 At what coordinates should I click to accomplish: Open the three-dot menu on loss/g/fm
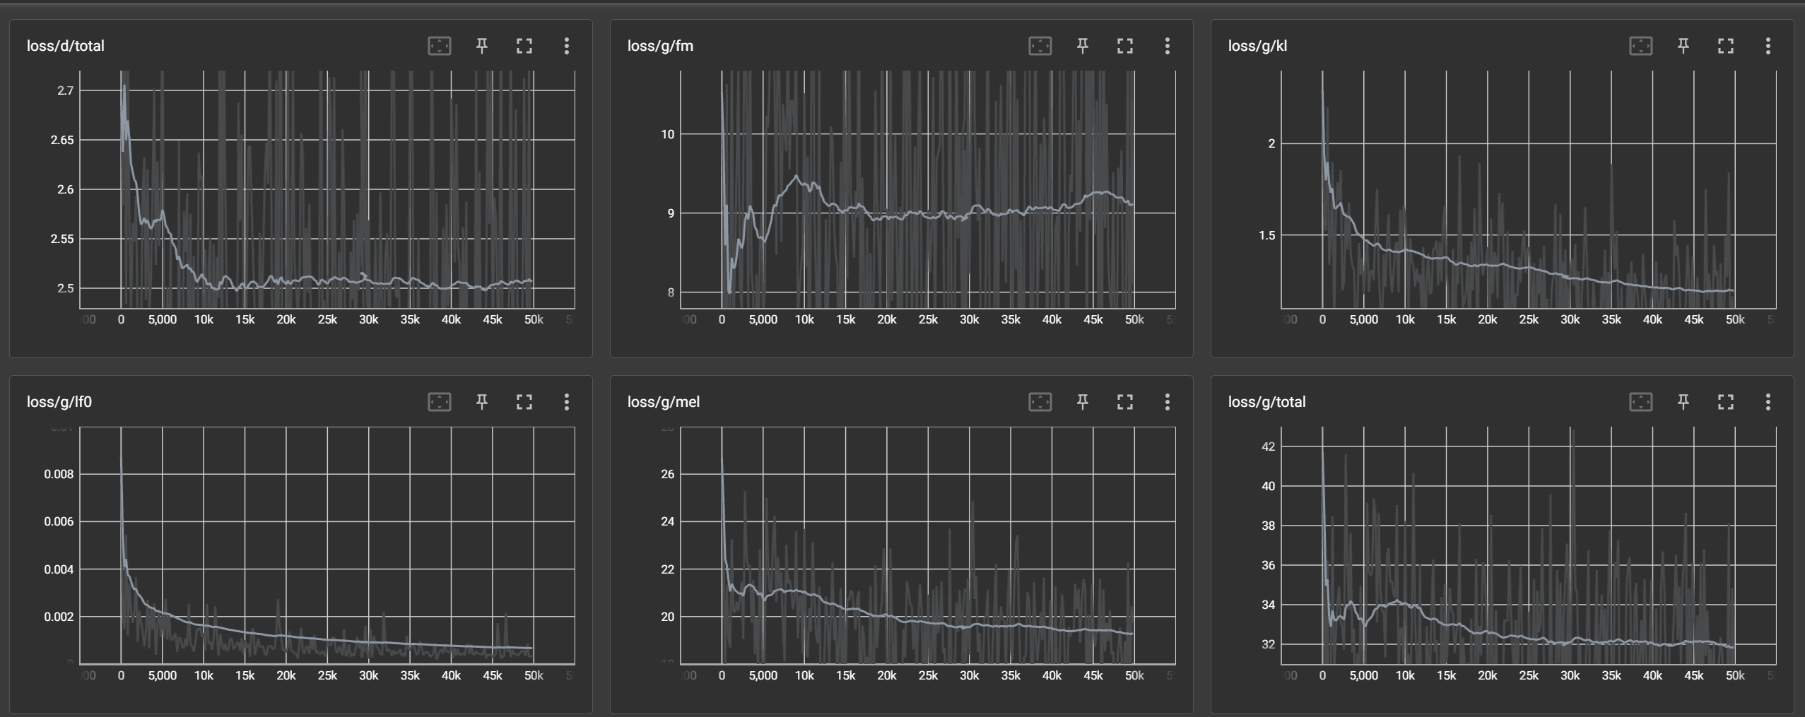pyautogui.click(x=1167, y=46)
